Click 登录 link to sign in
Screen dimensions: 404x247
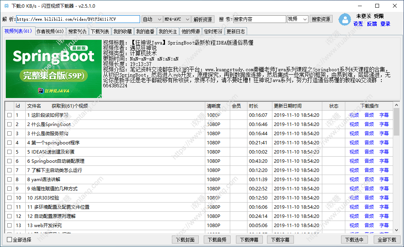click(385, 24)
